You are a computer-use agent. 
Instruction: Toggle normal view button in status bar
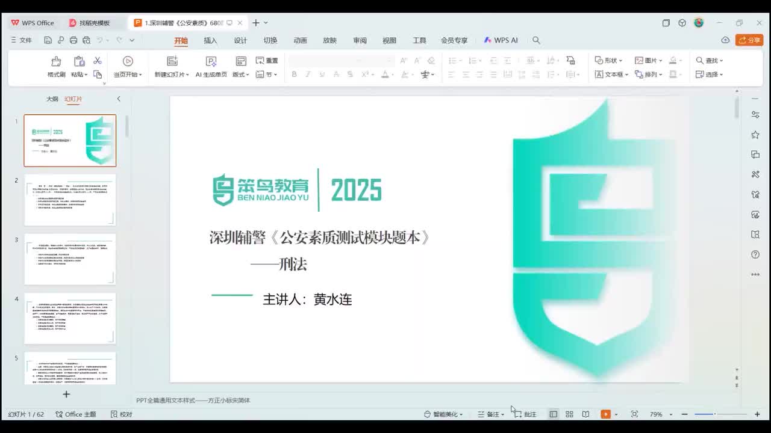point(553,414)
